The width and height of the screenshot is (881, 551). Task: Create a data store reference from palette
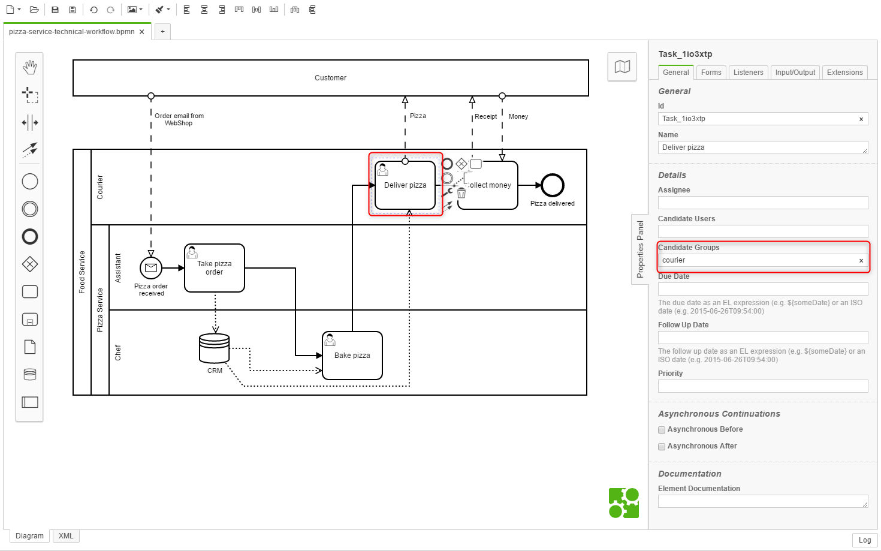point(29,375)
